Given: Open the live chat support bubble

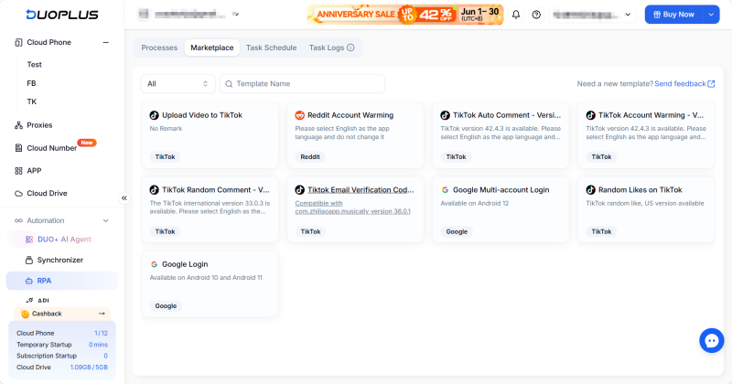Looking at the screenshot, I should [x=712, y=341].
